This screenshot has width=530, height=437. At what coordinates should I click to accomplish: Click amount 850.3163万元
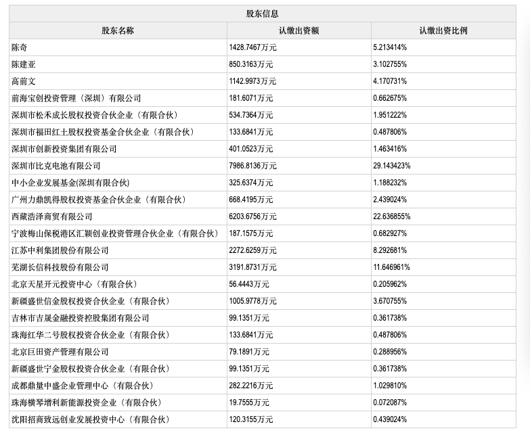(251, 64)
